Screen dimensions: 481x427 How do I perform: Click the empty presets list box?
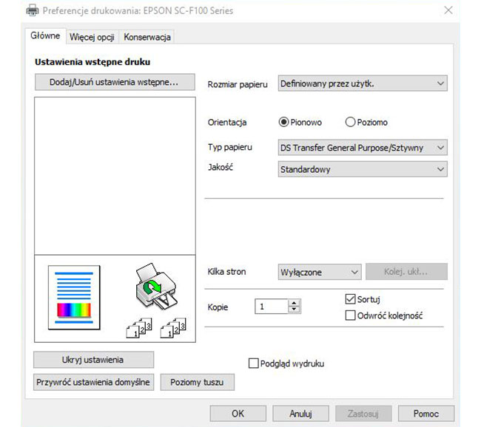click(115, 176)
